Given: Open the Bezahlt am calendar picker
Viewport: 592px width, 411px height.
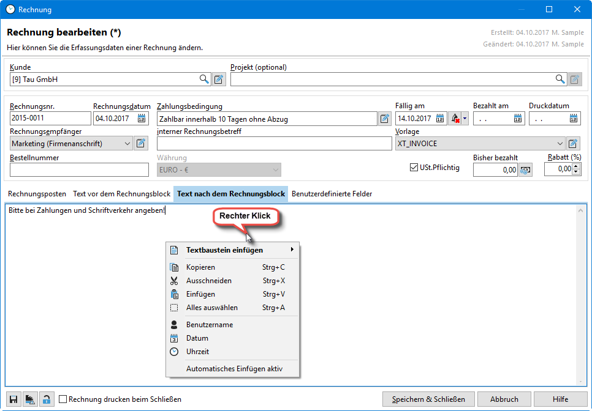Looking at the screenshot, I should point(517,119).
